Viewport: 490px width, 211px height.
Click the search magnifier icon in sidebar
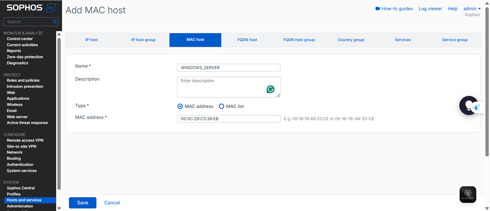coord(55,22)
